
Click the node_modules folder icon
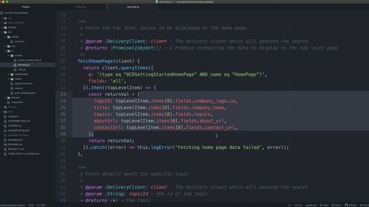[x=5, y=23]
